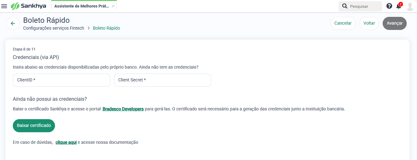This screenshot has height=160, width=417.
Task: Open the notifications bell
Action: tap(399, 6)
